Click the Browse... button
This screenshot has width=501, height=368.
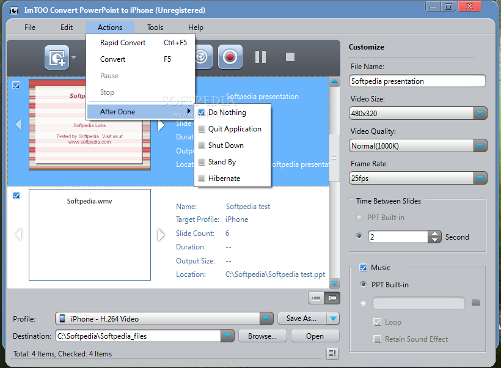point(262,336)
